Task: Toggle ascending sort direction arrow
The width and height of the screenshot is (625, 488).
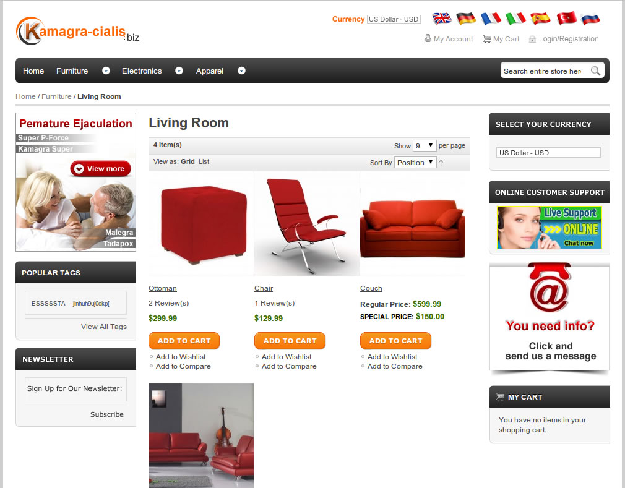Action: tap(441, 163)
